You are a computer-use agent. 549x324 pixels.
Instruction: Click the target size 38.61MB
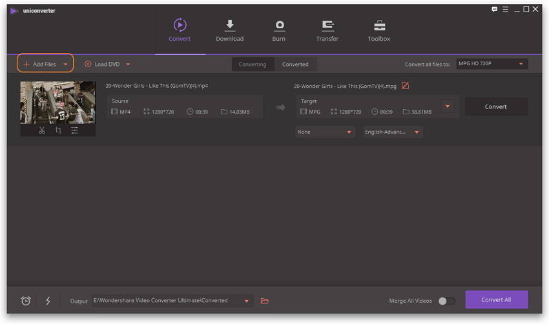coord(421,112)
